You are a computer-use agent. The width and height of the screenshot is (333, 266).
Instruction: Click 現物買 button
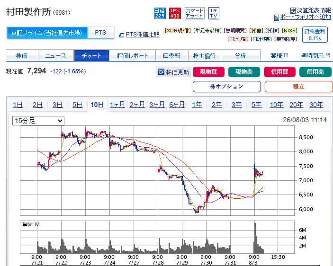pos(208,72)
